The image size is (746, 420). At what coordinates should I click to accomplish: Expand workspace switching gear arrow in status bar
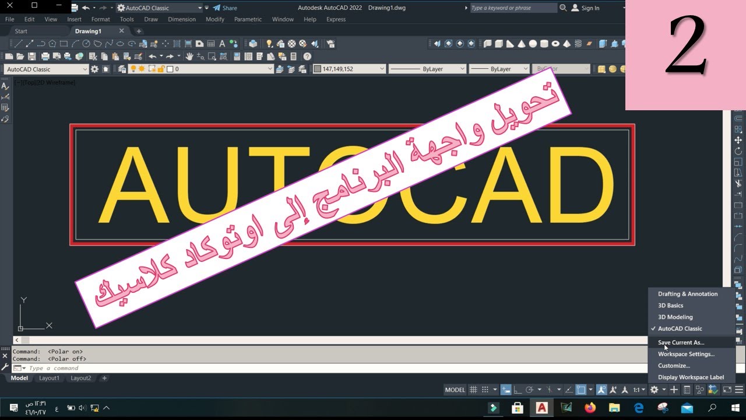[664, 390]
